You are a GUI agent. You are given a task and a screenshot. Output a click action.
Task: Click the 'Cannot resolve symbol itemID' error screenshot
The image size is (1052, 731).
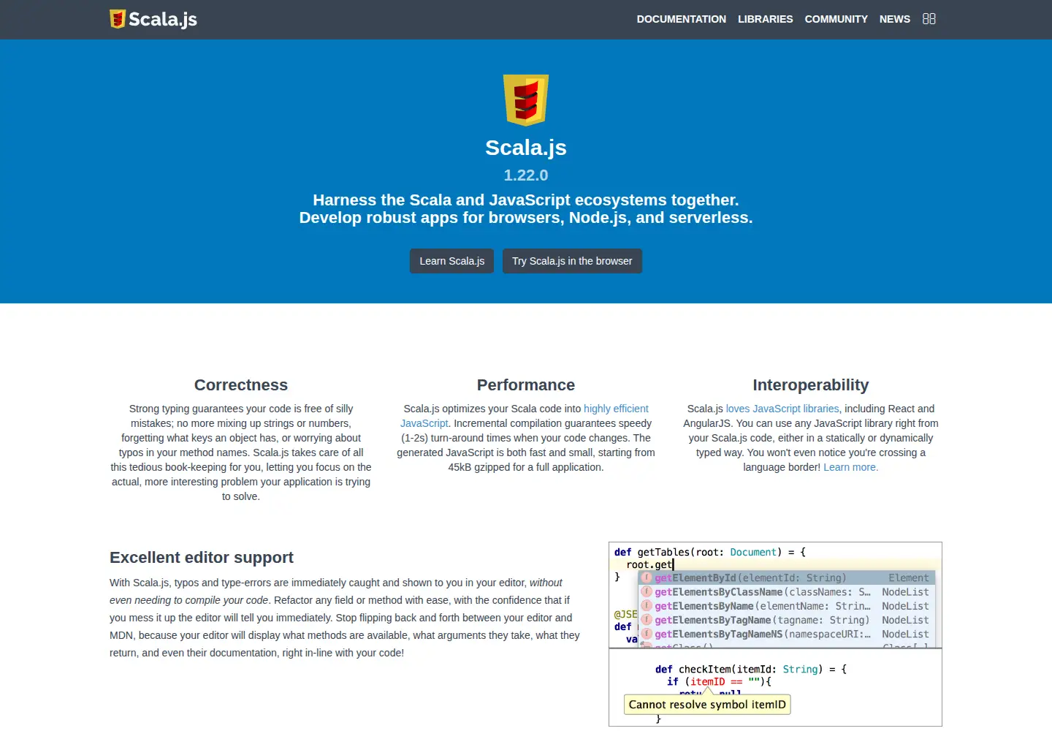[x=775, y=687]
